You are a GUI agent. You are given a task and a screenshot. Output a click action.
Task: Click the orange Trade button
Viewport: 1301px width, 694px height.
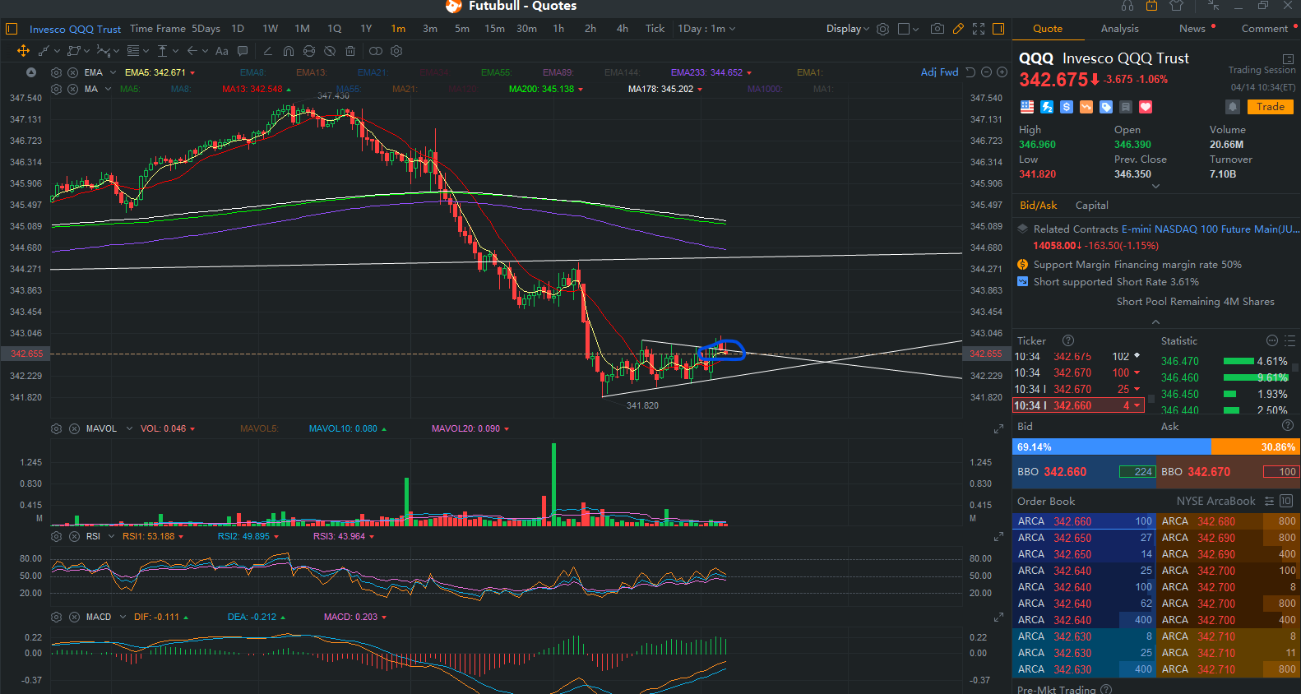point(1270,107)
